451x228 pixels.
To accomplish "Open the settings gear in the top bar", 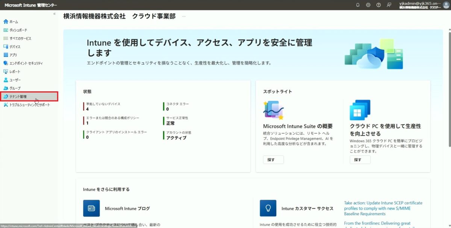I will 368,5.
